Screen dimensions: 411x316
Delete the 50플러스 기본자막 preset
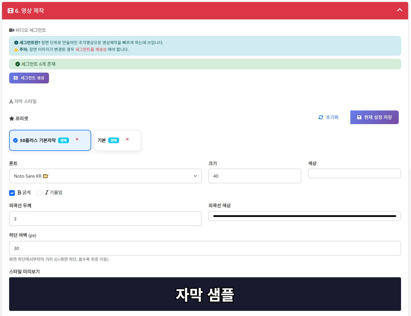[77, 139]
